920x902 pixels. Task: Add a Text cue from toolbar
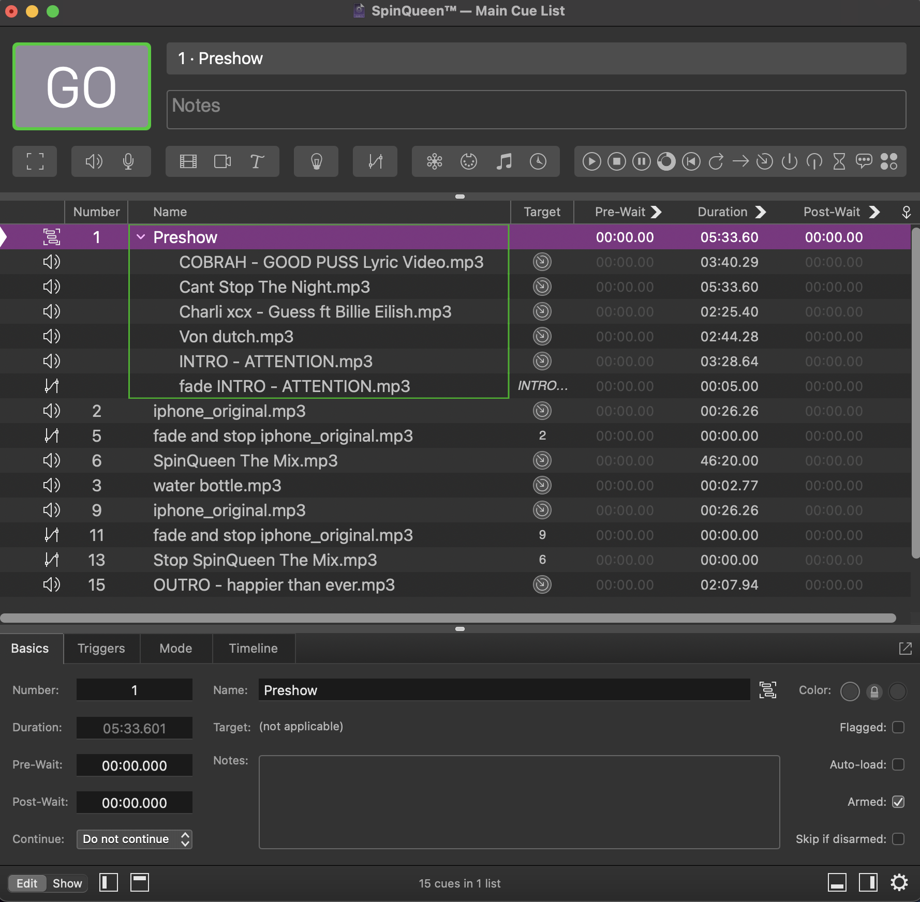pyautogui.click(x=257, y=161)
